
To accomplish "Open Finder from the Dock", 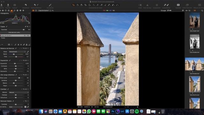I will pyautogui.click(x=41, y=111).
